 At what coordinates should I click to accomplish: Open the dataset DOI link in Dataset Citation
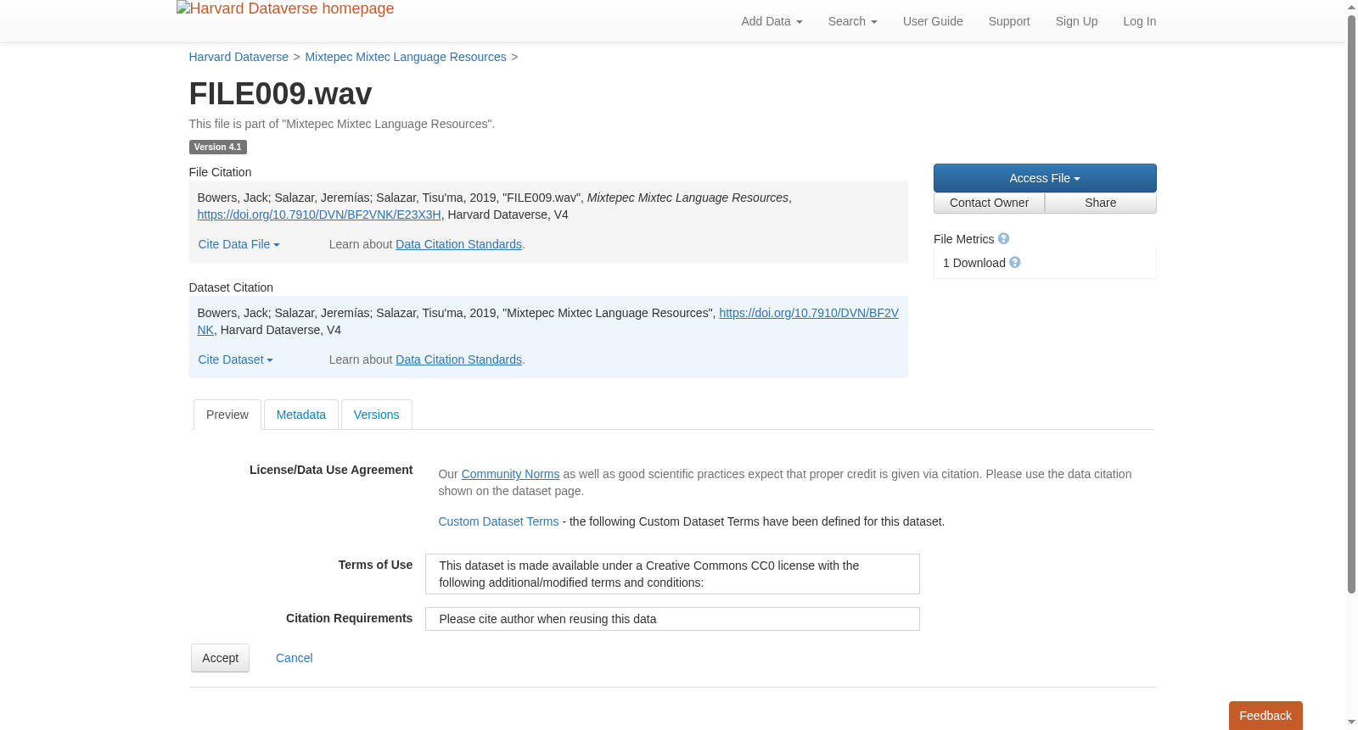click(809, 313)
